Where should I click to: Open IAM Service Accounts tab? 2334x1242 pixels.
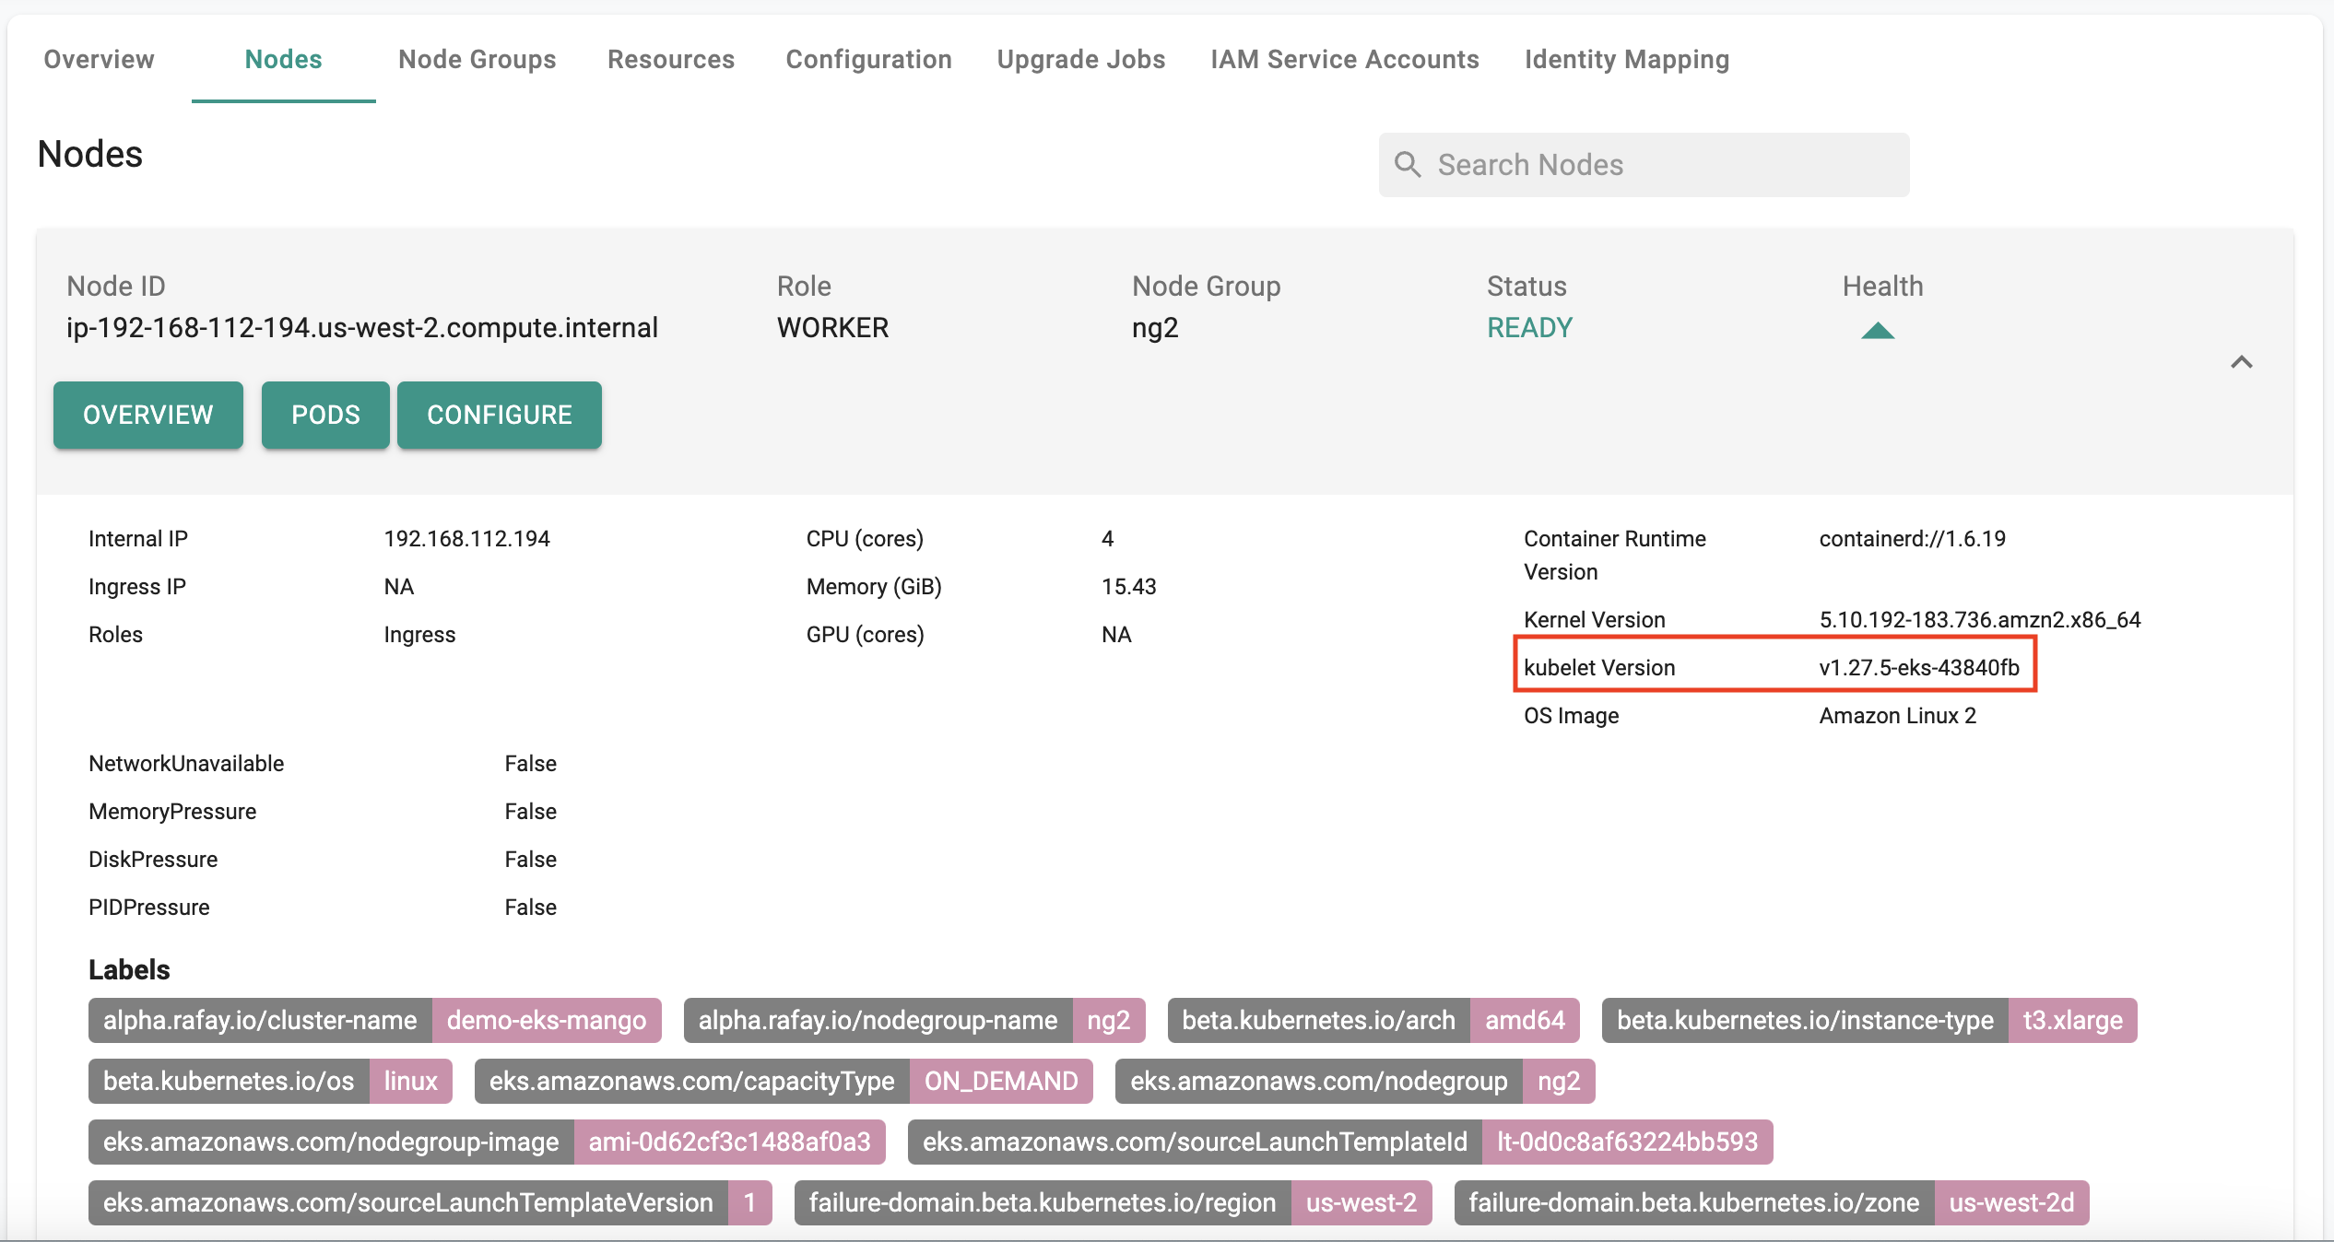point(1344,59)
